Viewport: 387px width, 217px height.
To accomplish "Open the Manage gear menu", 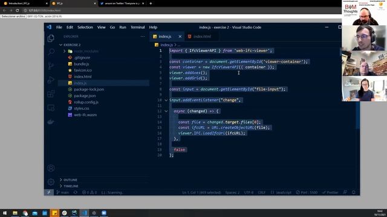I will [51, 182].
